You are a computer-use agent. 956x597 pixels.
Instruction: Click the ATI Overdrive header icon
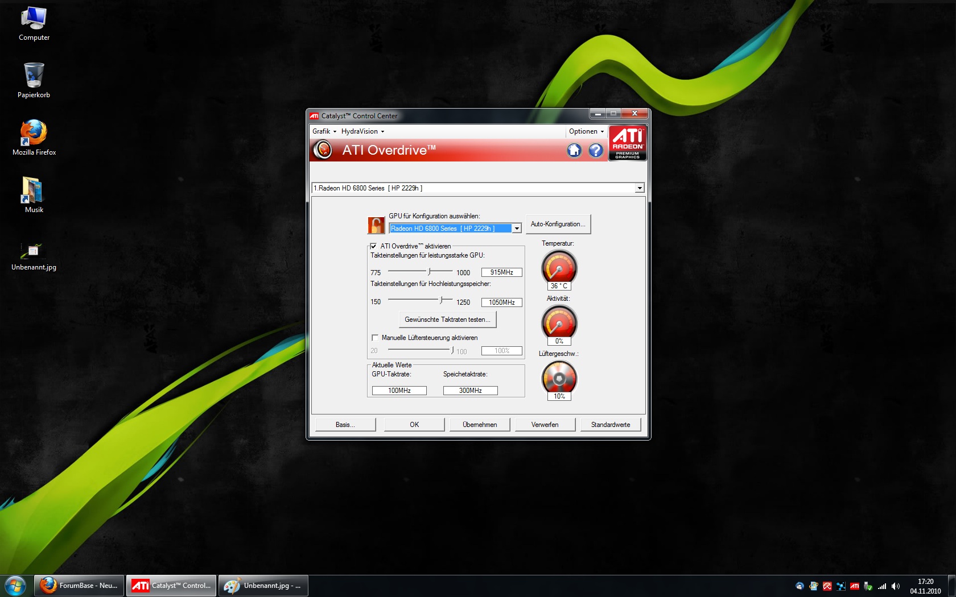click(323, 150)
